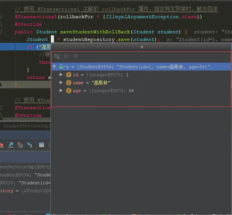Click the first @Override annotation
The height and width of the screenshot is (215, 232).
point(28,24)
